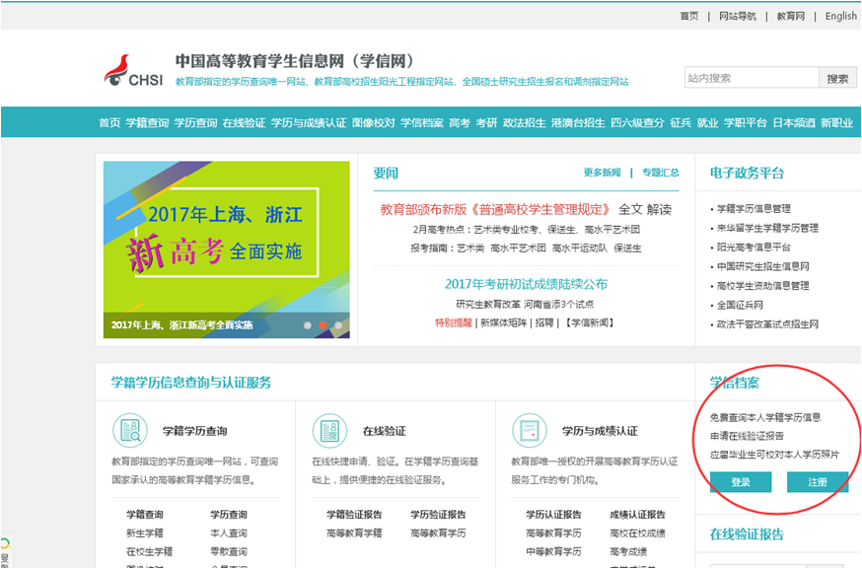Open the 学籍学历查询 service icon
Viewport: 862px width, 569px height.
tap(130, 431)
